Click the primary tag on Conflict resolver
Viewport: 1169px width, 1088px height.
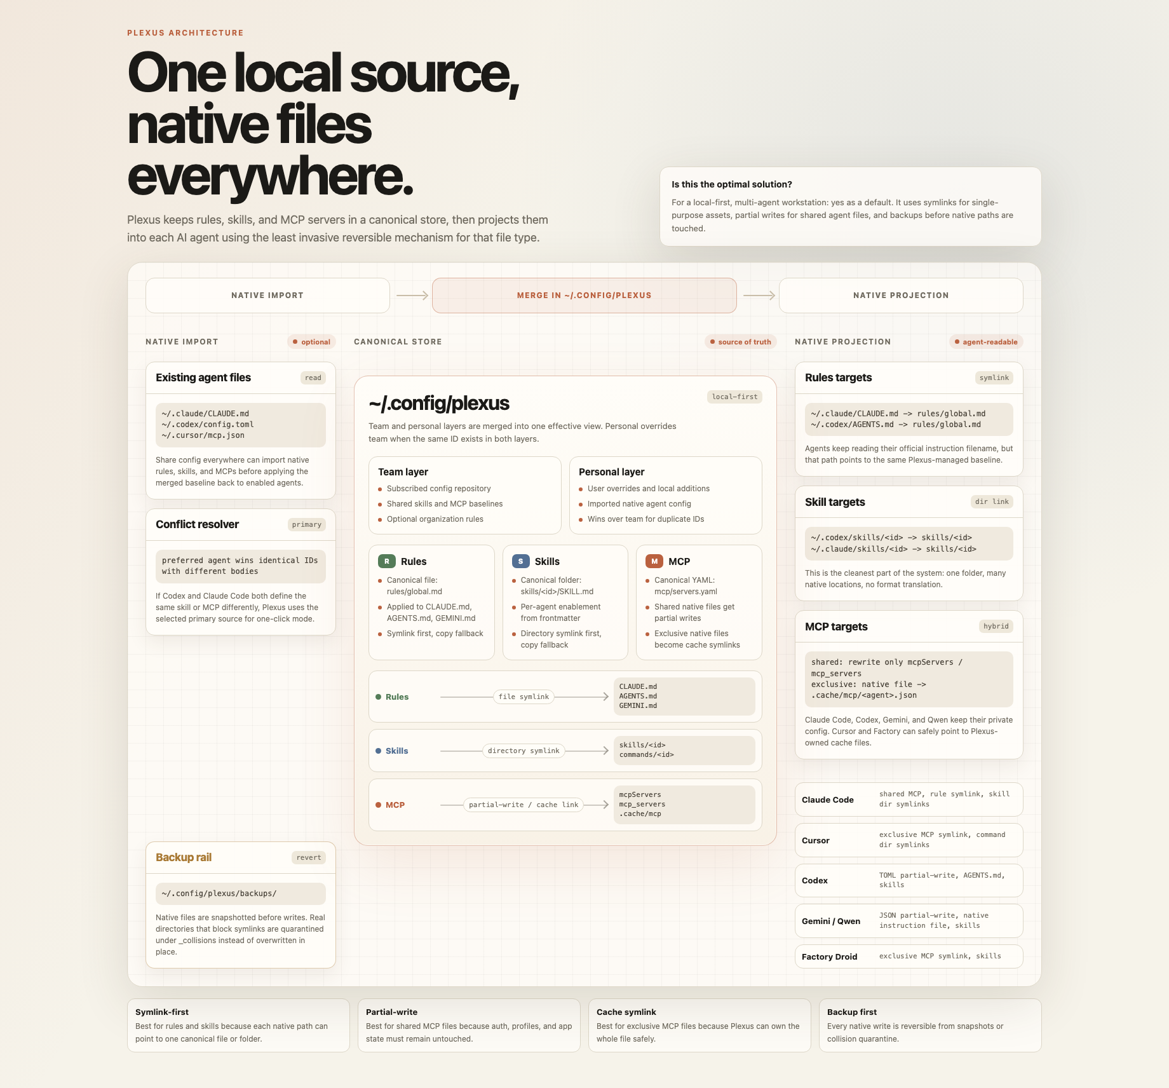(x=307, y=524)
